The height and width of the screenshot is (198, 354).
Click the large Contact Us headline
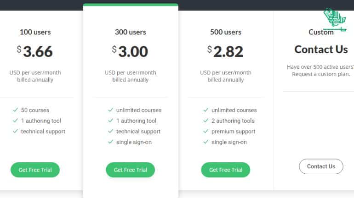[x=321, y=49]
